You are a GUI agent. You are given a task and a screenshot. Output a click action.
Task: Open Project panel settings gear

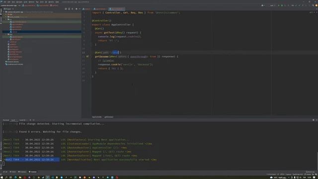(x=77, y=9)
